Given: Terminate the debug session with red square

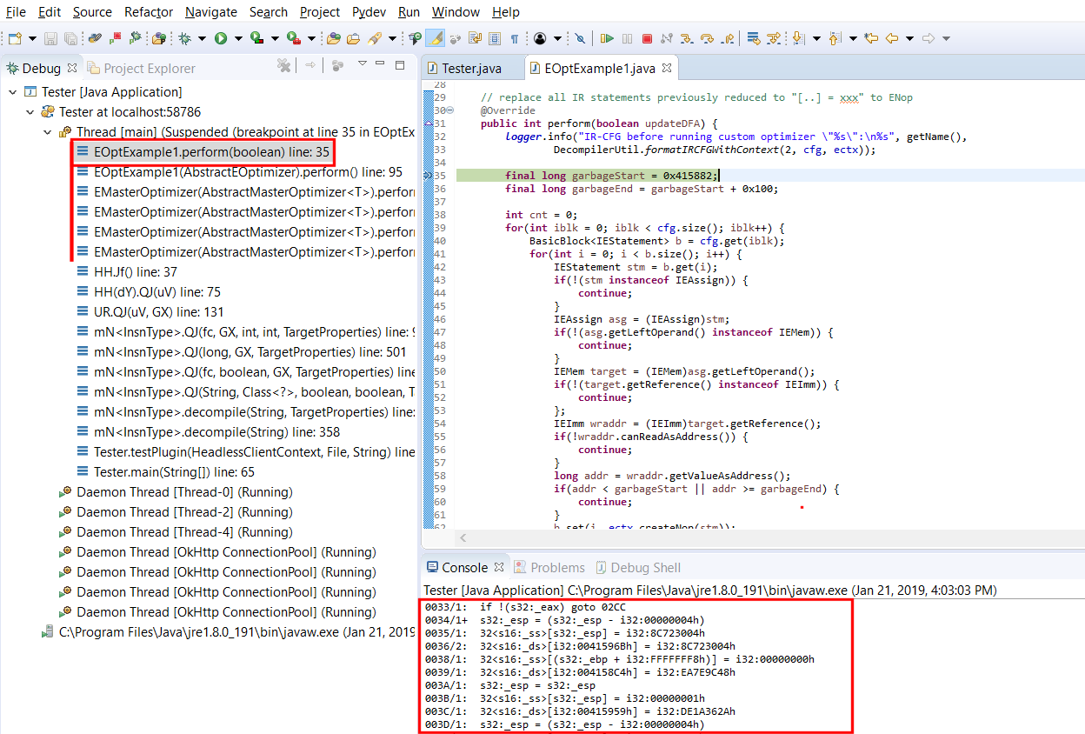Looking at the screenshot, I should pyautogui.click(x=646, y=38).
